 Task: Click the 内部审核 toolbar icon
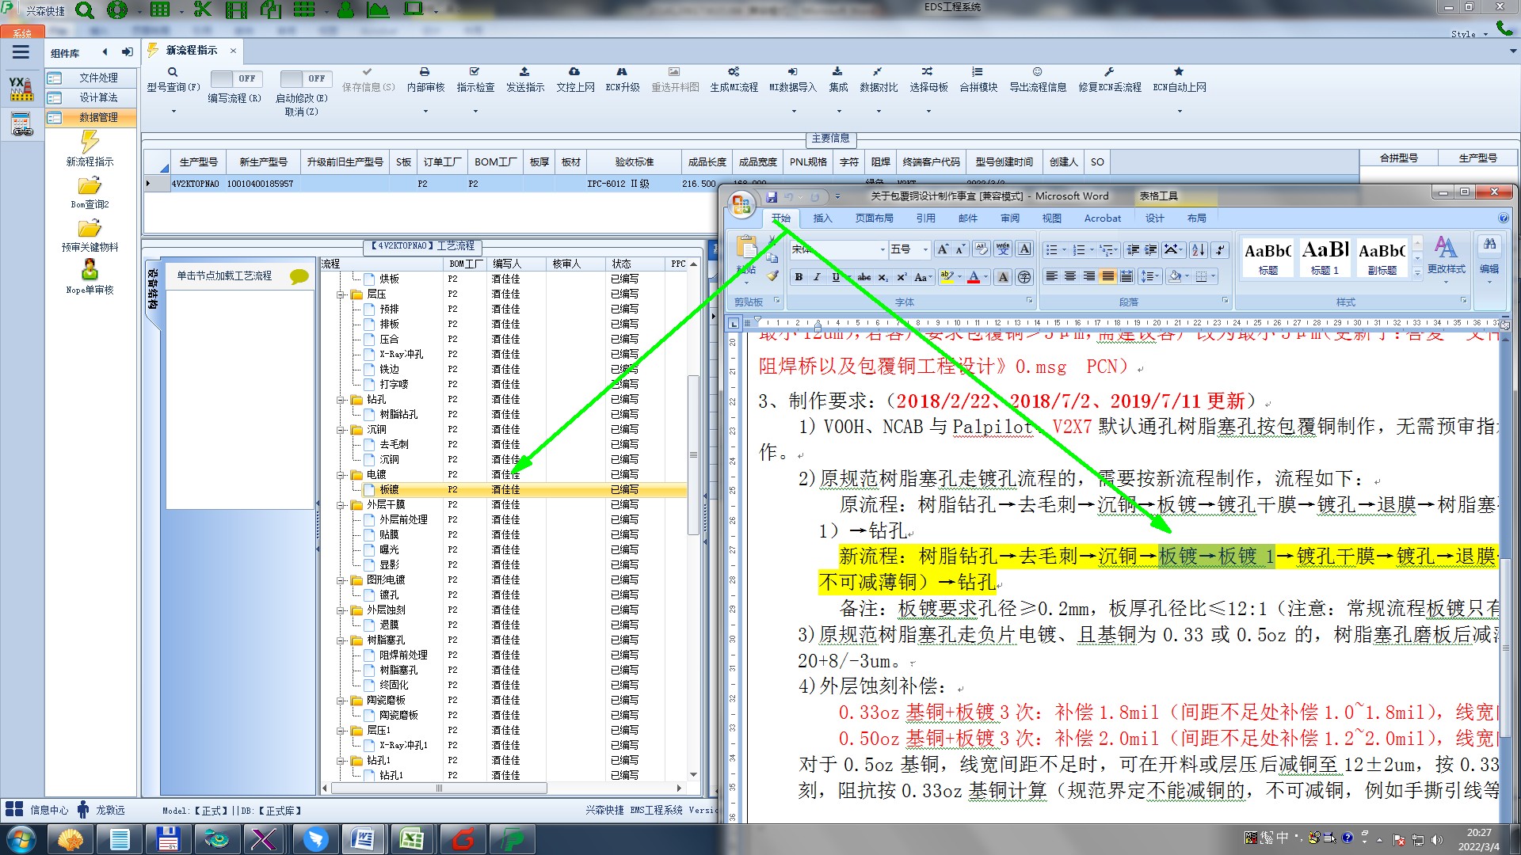pyautogui.click(x=425, y=72)
